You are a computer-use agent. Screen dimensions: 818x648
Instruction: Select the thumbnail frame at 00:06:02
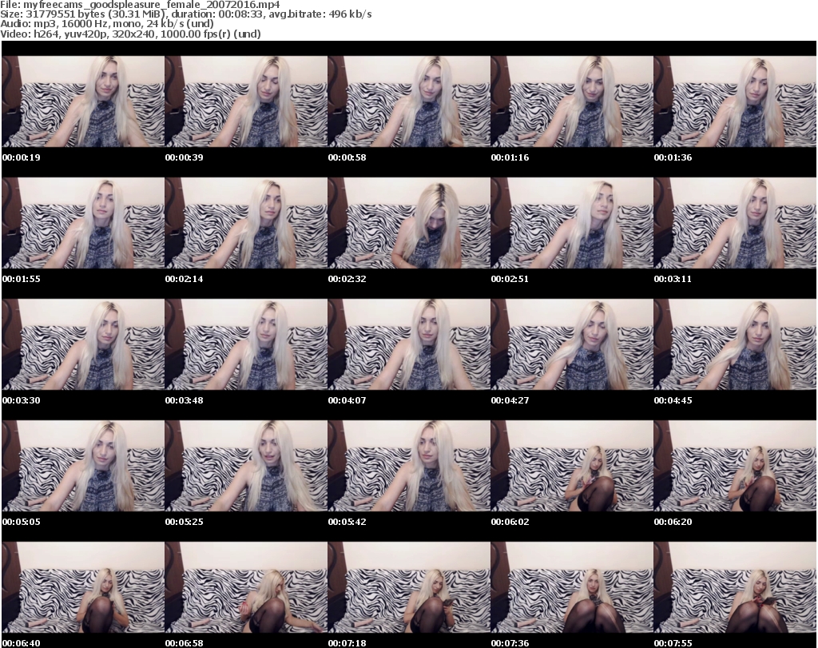[x=572, y=466]
